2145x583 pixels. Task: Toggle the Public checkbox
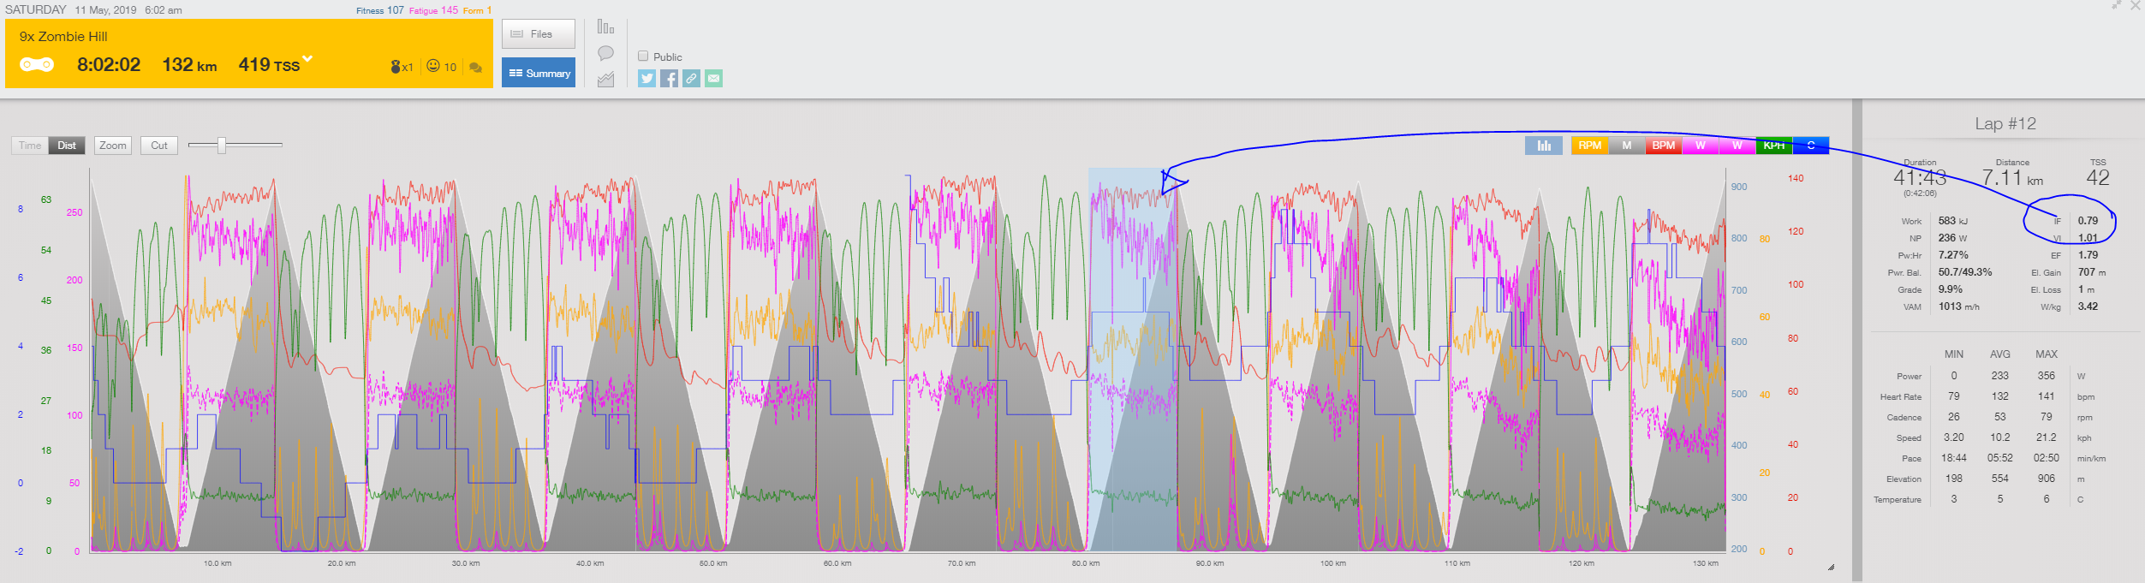click(643, 56)
